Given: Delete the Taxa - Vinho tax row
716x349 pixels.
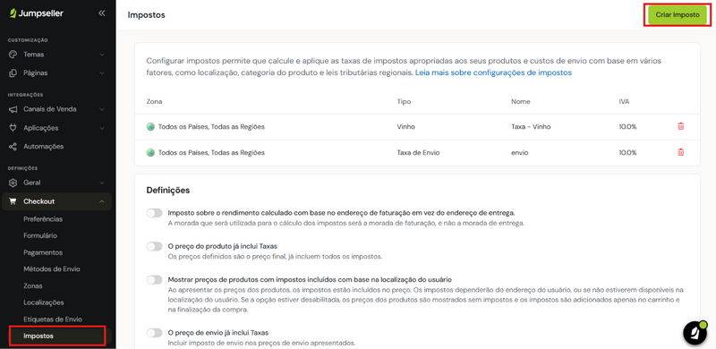Looking at the screenshot, I should [x=680, y=126].
